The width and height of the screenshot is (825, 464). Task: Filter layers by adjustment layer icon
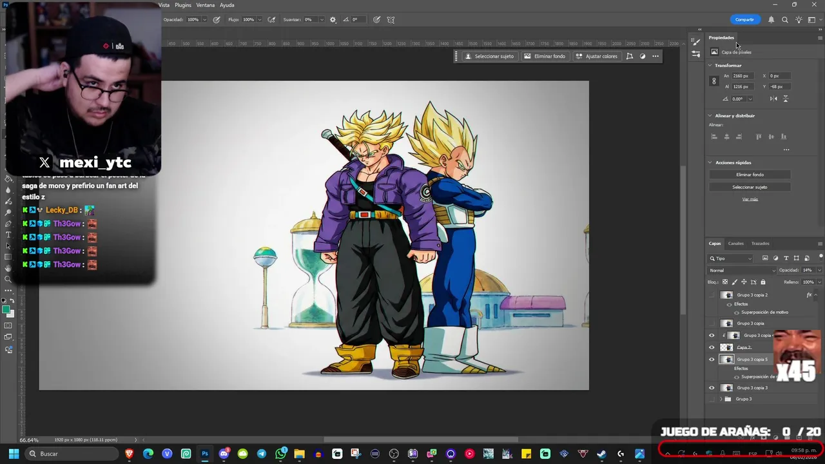775,258
